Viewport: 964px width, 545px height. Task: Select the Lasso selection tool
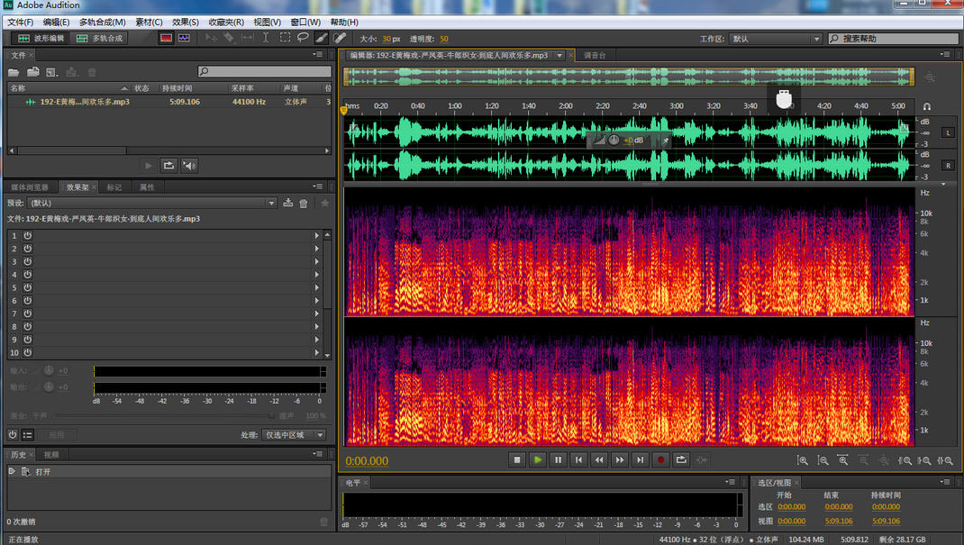pyautogui.click(x=304, y=38)
